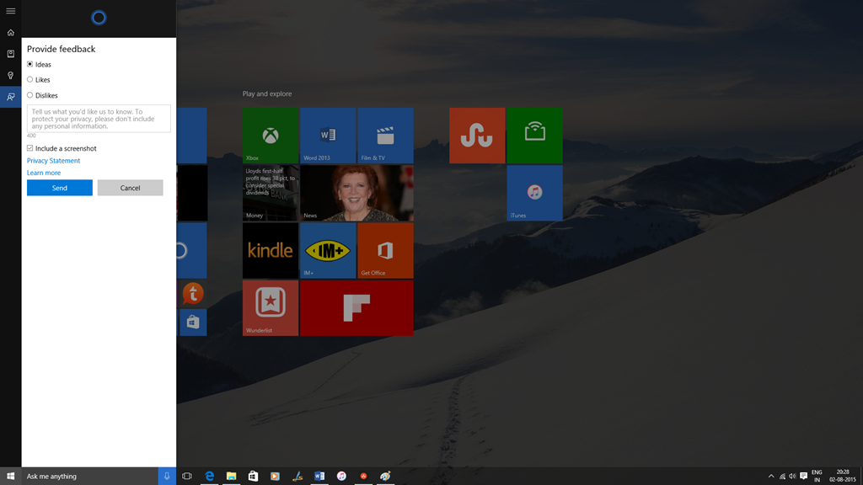Launch the iTunes tile
863x485 pixels.
(x=534, y=193)
